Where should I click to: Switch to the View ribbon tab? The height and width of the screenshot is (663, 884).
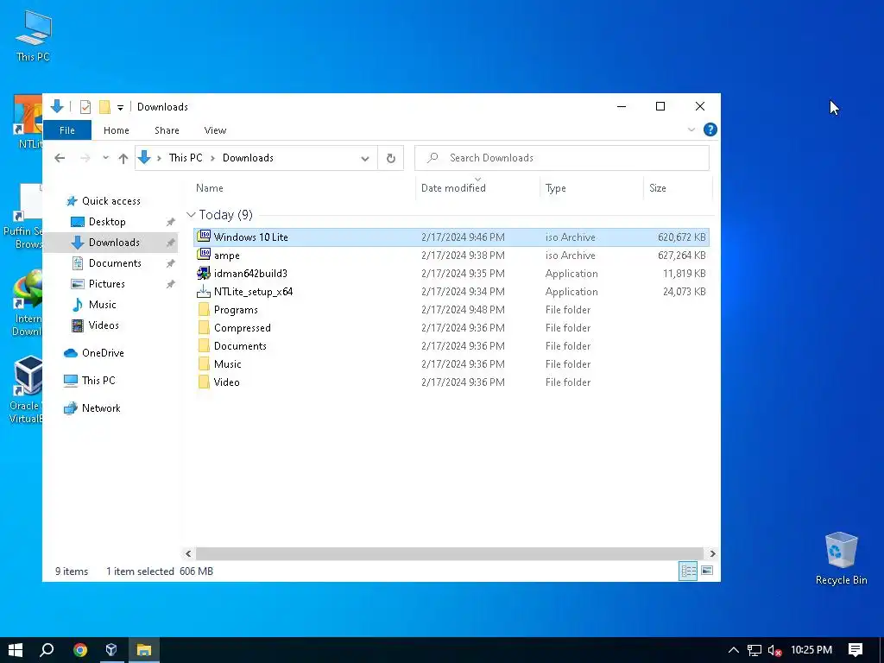[215, 130]
